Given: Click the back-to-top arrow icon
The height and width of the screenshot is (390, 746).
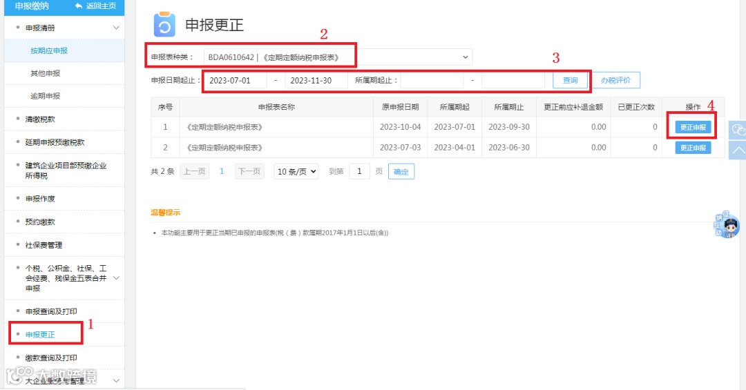Looking at the screenshot, I should point(738,150).
